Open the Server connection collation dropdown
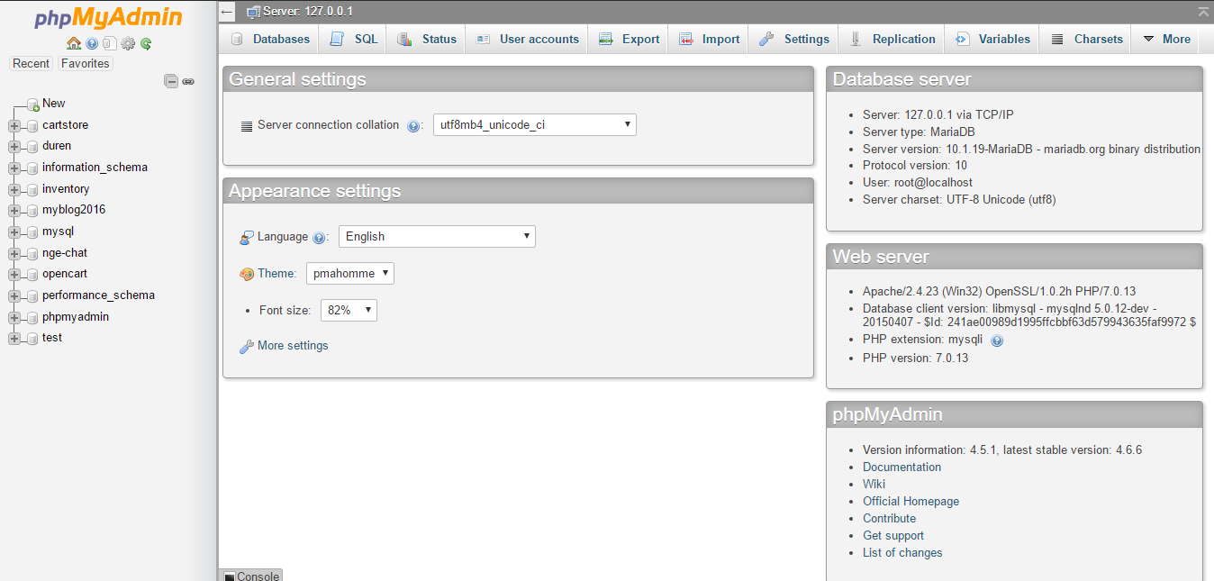This screenshot has height=581, width=1214. [534, 124]
